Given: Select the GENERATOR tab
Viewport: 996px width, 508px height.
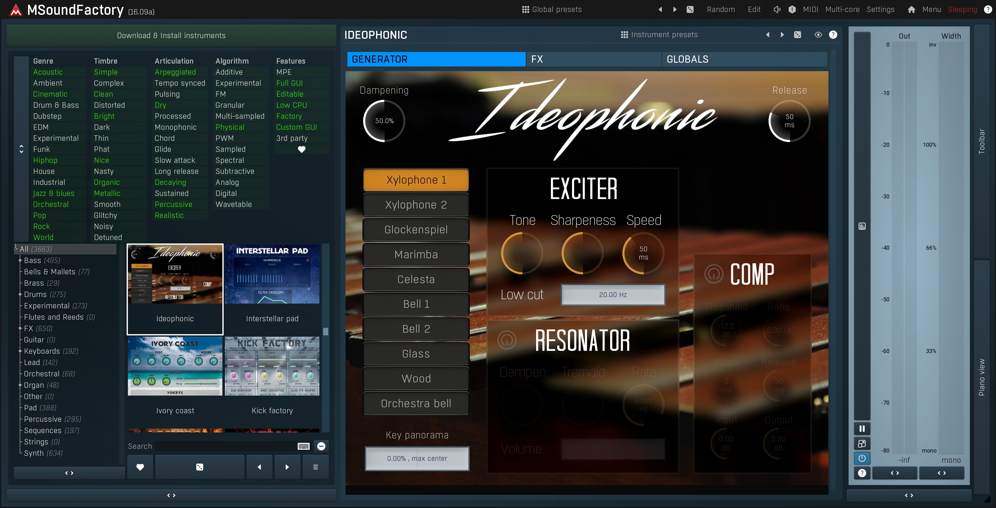Looking at the screenshot, I should (436, 59).
